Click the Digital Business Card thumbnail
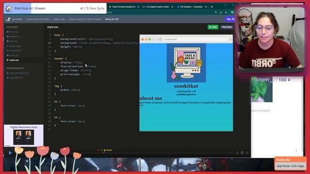This screenshot has width=310, height=174. point(24,135)
